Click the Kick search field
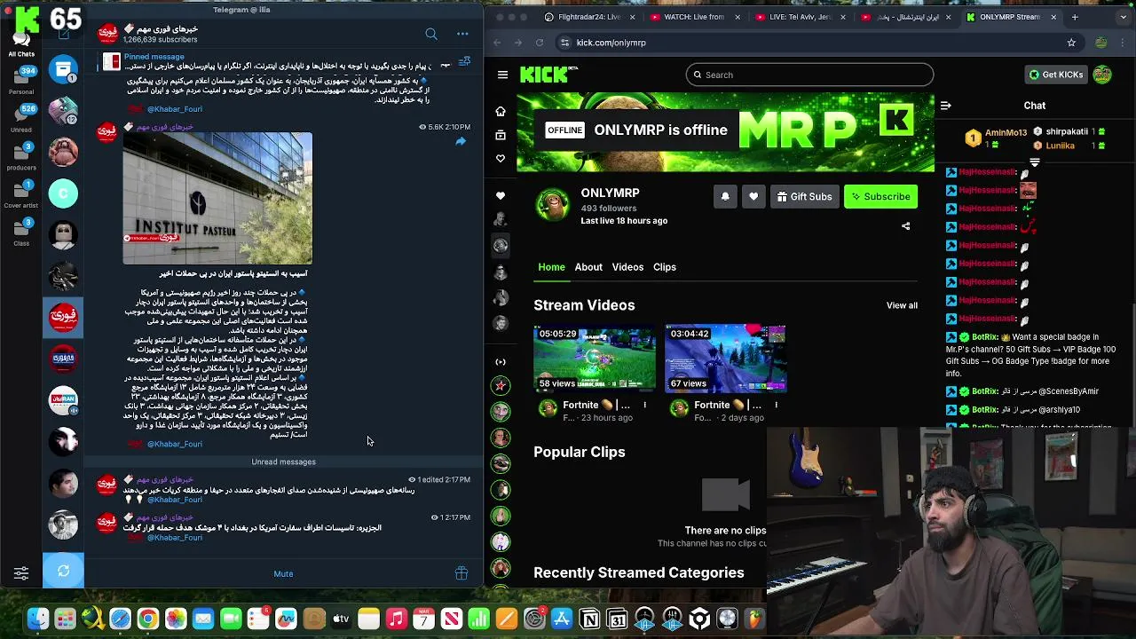 click(x=809, y=75)
